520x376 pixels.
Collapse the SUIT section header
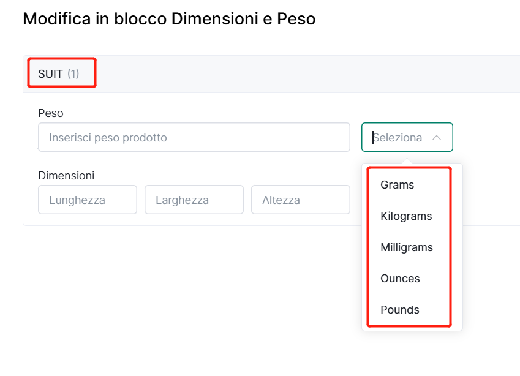point(50,74)
